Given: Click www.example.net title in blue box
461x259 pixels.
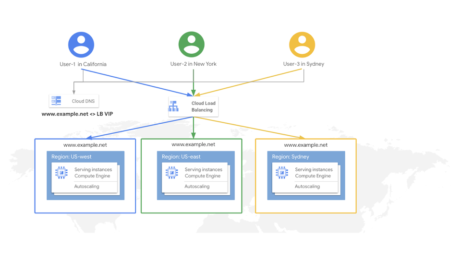Looking at the screenshot, I should coord(85,145).
